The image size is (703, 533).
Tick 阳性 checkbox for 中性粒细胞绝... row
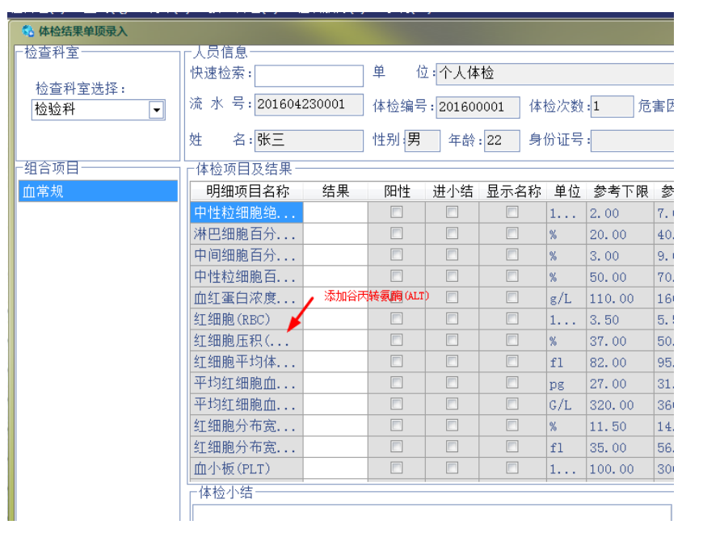coord(396,212)
